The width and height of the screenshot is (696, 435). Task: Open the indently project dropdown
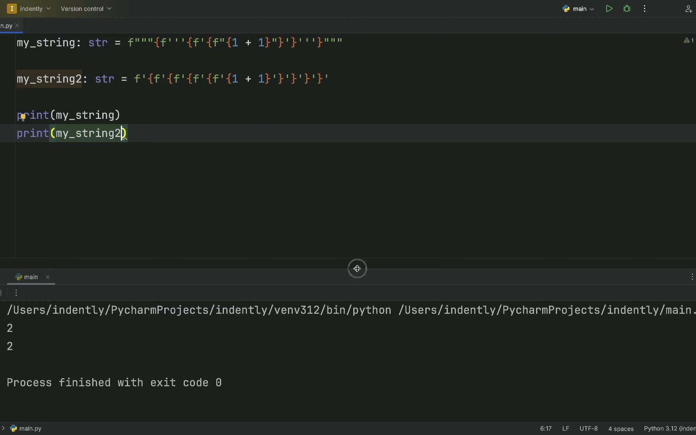(29, 8)
